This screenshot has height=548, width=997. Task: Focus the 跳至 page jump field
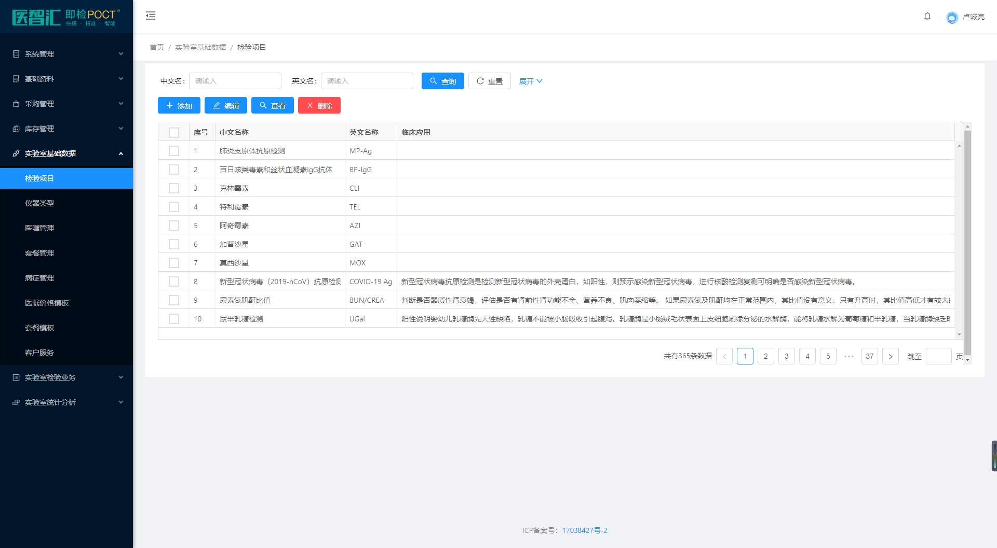point(939,356)
